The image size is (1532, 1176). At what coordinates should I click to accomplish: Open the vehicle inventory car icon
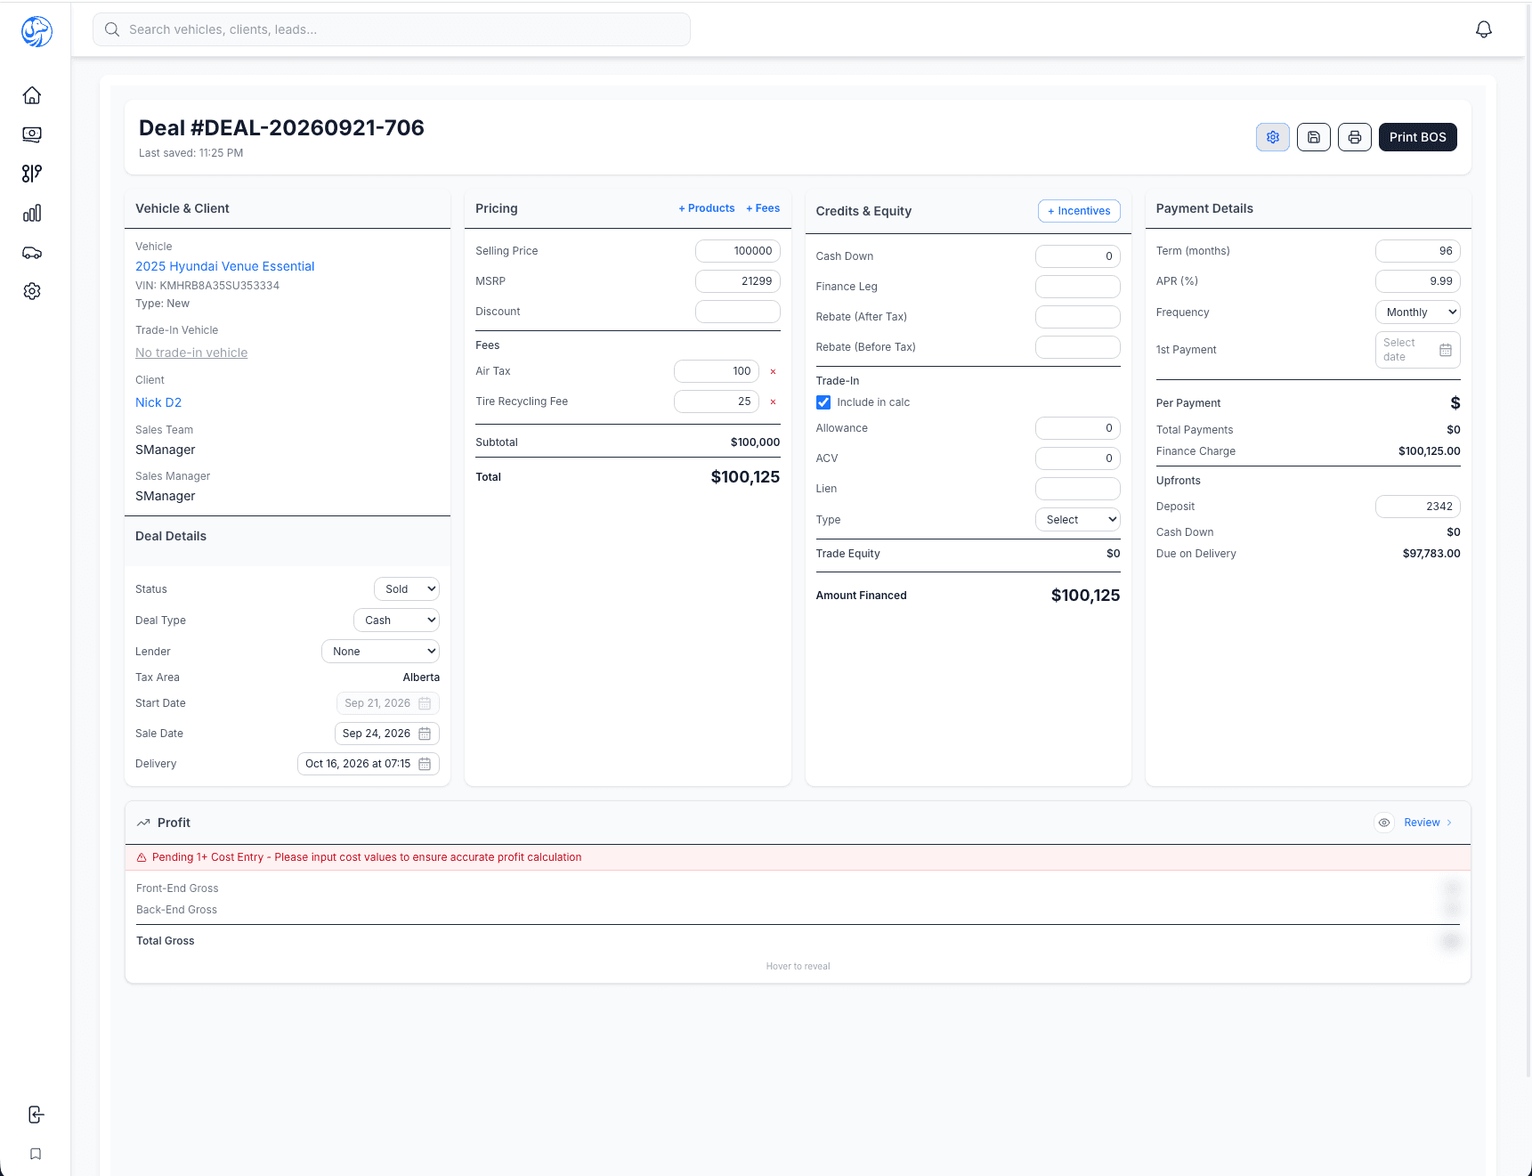pos(32,252)
